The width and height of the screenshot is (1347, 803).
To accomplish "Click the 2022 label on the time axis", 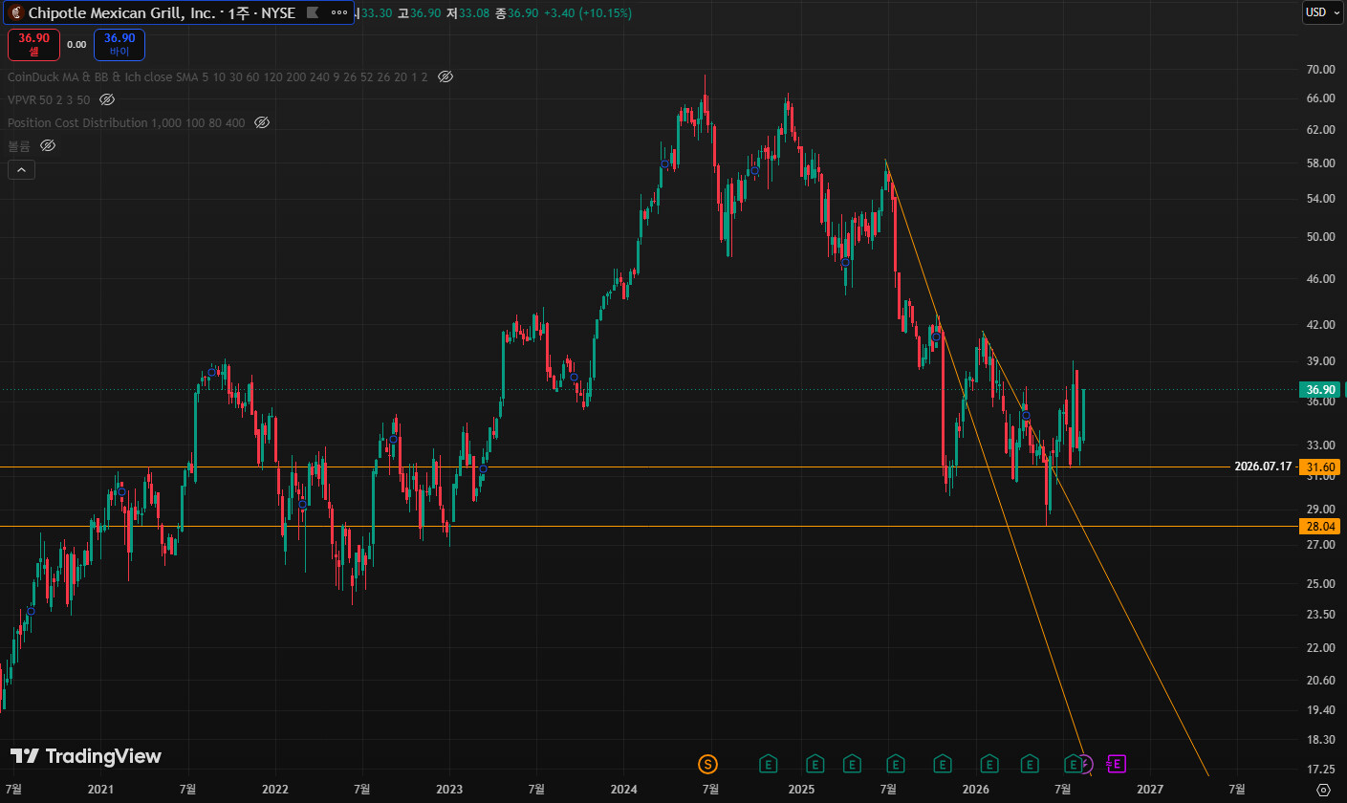I will point(275,790).
